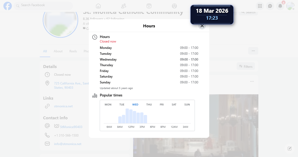
Task: Select MON in Popular times
Action: click(108, 105)
